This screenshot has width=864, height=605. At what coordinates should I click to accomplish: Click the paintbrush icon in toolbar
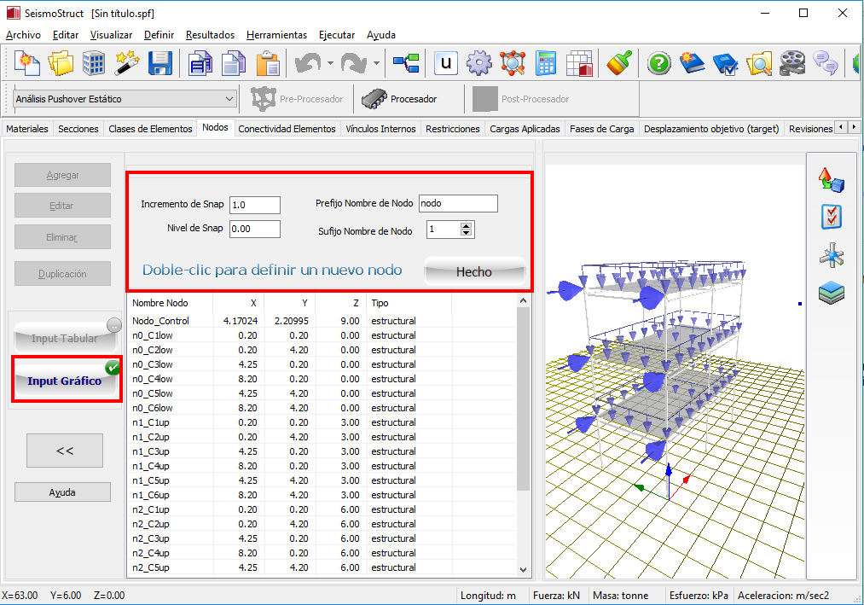click(x=620, y=63)
